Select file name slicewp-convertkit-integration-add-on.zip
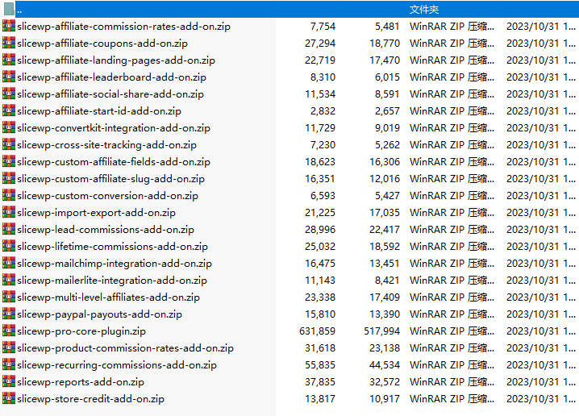 (114, 128)
